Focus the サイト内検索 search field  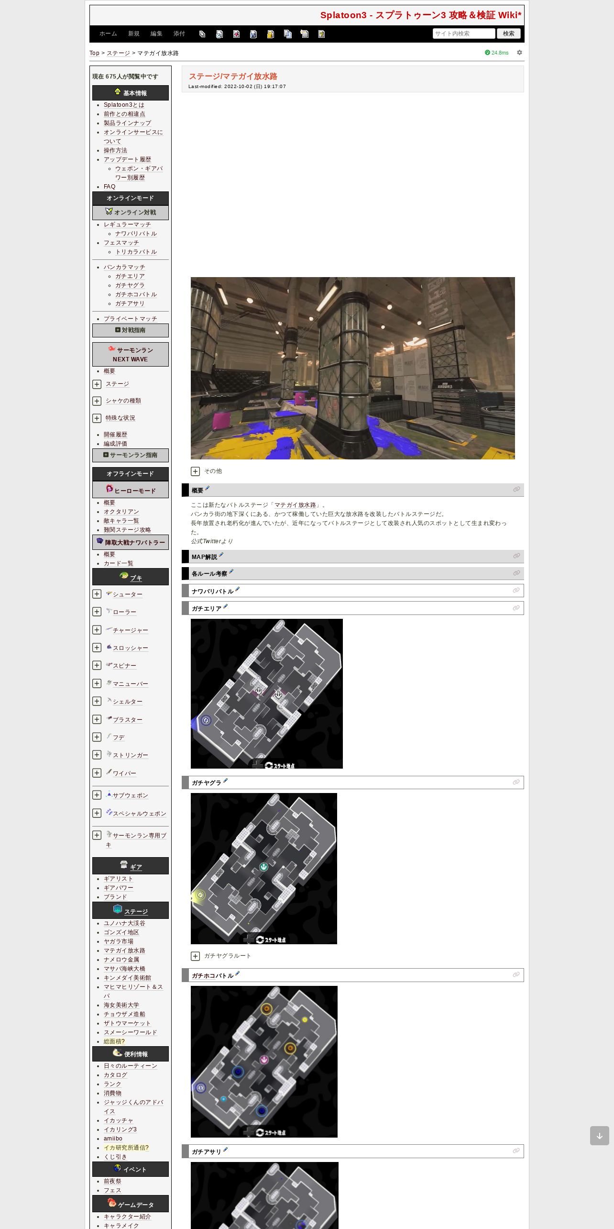[464, 34]
